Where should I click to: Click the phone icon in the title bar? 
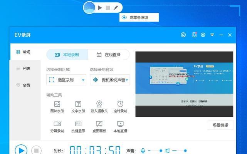click(x=195, y=35)
